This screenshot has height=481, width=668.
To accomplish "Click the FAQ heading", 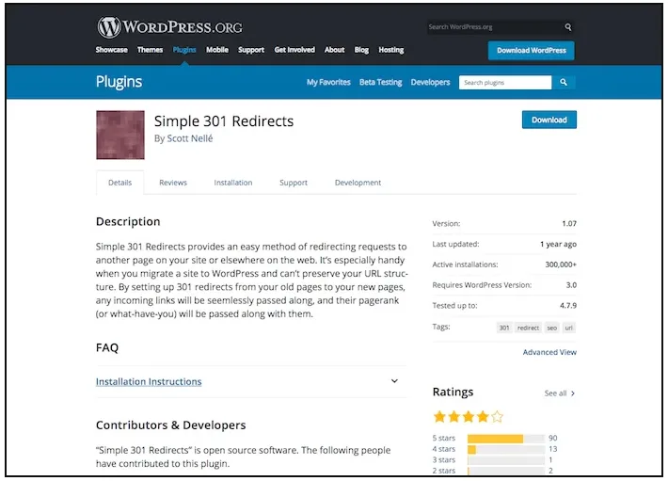I will click(x=107, y=347).
